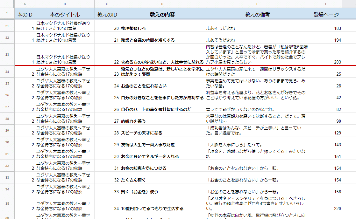Select note about ミリオネア・メンタリティ

[257, 203]
